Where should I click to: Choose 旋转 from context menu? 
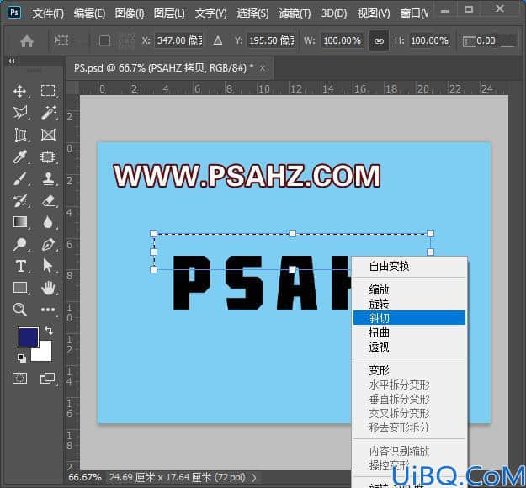point(409,304)
